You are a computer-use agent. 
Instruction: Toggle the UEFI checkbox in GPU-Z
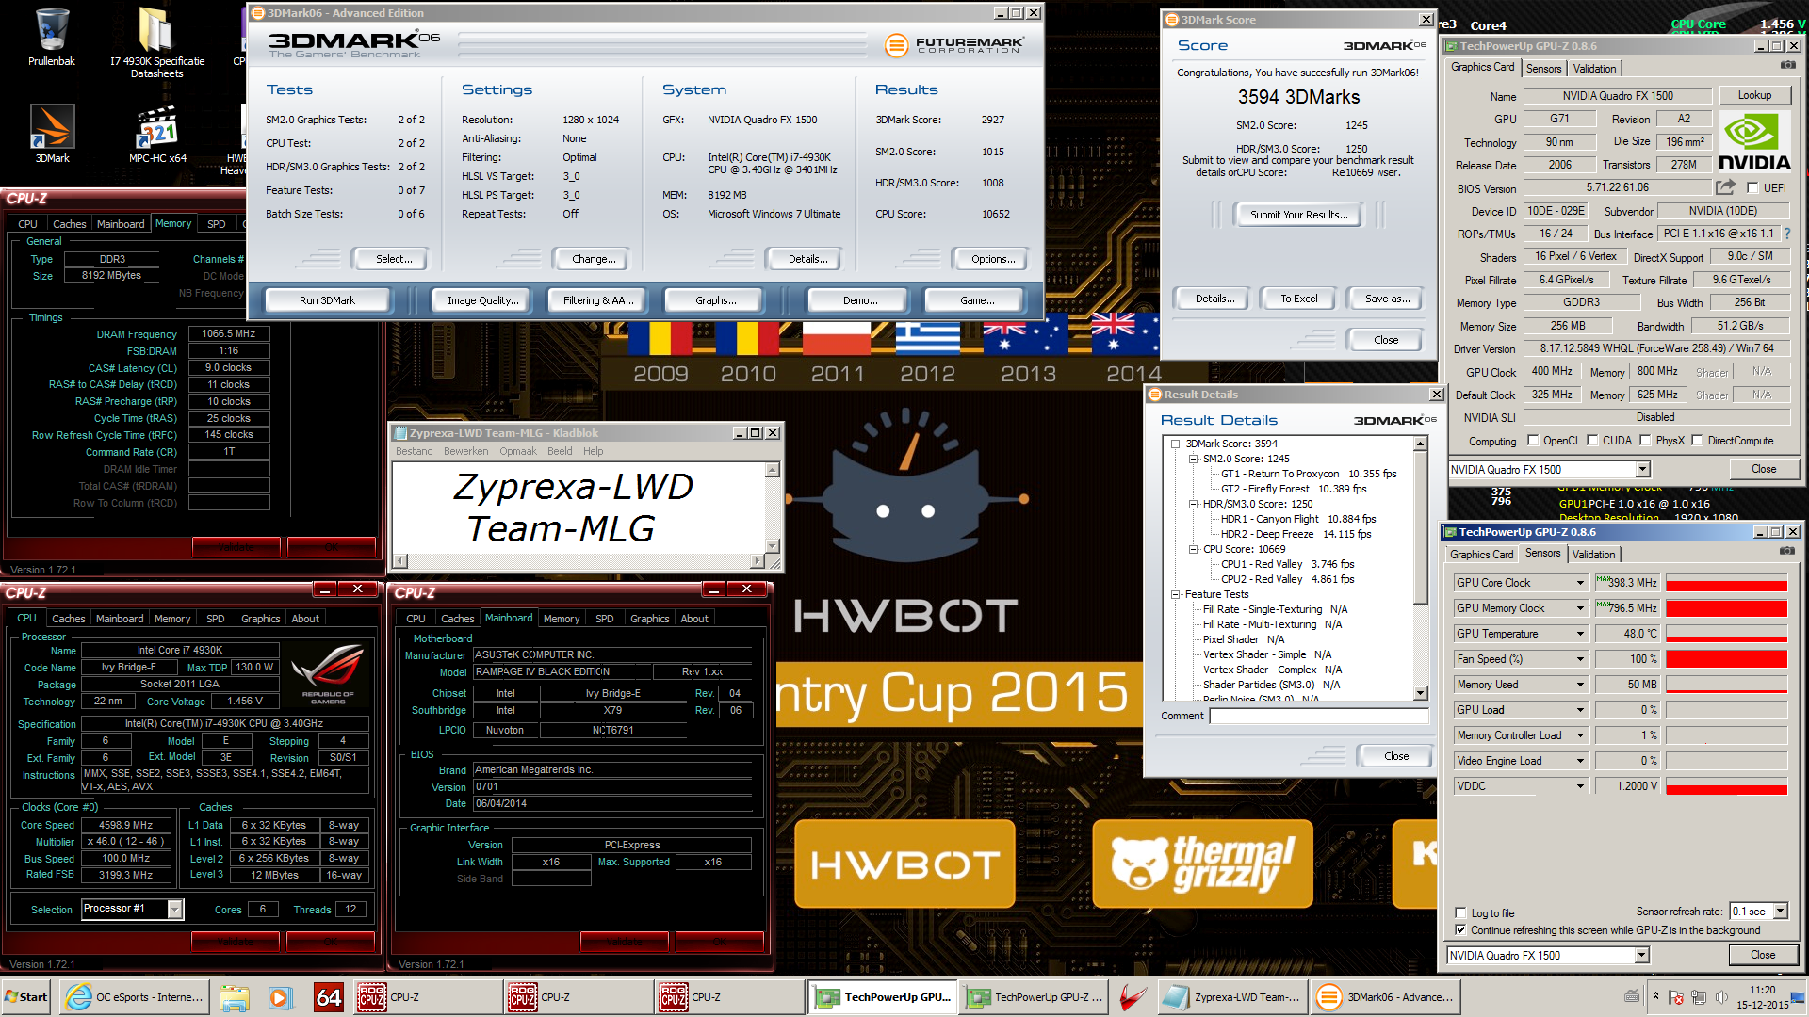(1752, 187)
